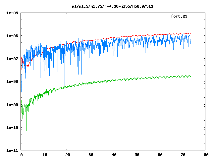Click the x-axis label 50

click(137, 155)
